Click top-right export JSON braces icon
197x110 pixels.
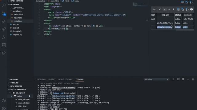click(x=191, y=2)
